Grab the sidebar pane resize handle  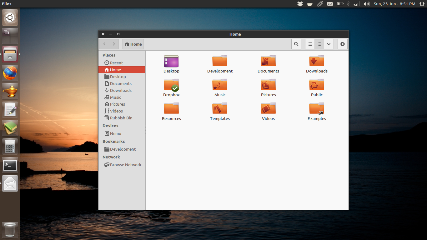pyautogui.click(x=145, y=130)
